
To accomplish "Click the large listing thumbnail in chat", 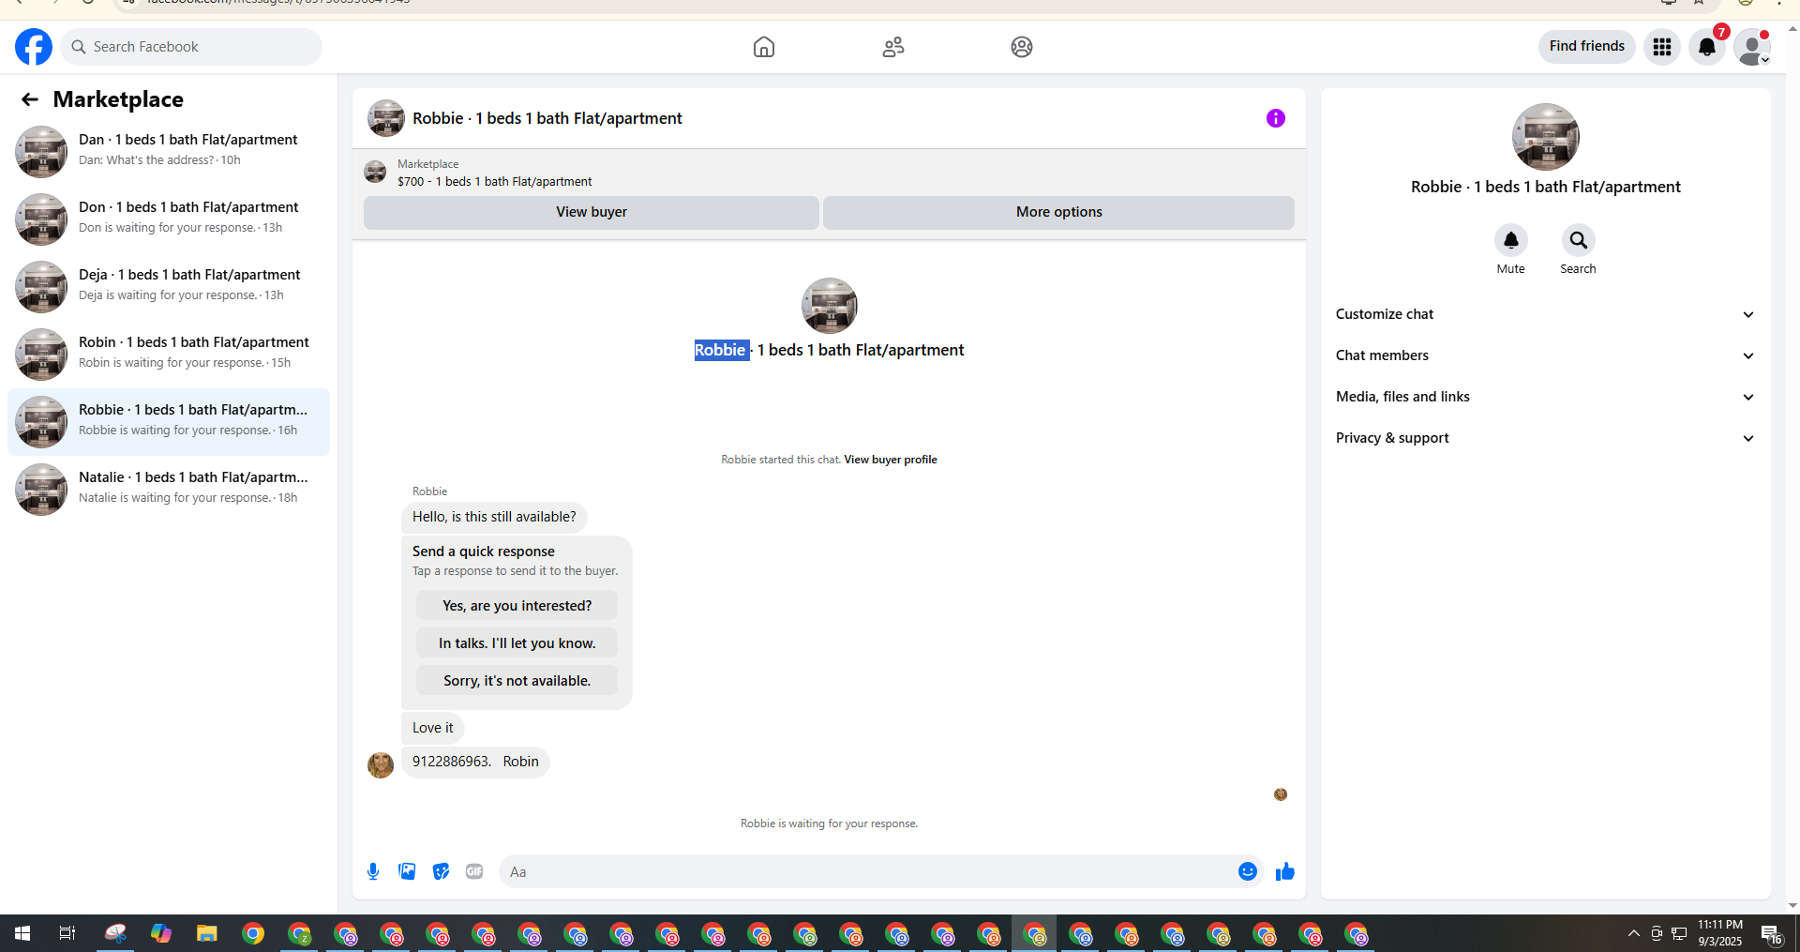I will (x=830, y=306).
